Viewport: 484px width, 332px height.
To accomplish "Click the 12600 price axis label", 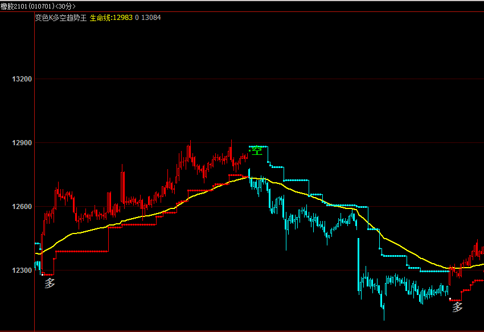I will click(22, 207).
